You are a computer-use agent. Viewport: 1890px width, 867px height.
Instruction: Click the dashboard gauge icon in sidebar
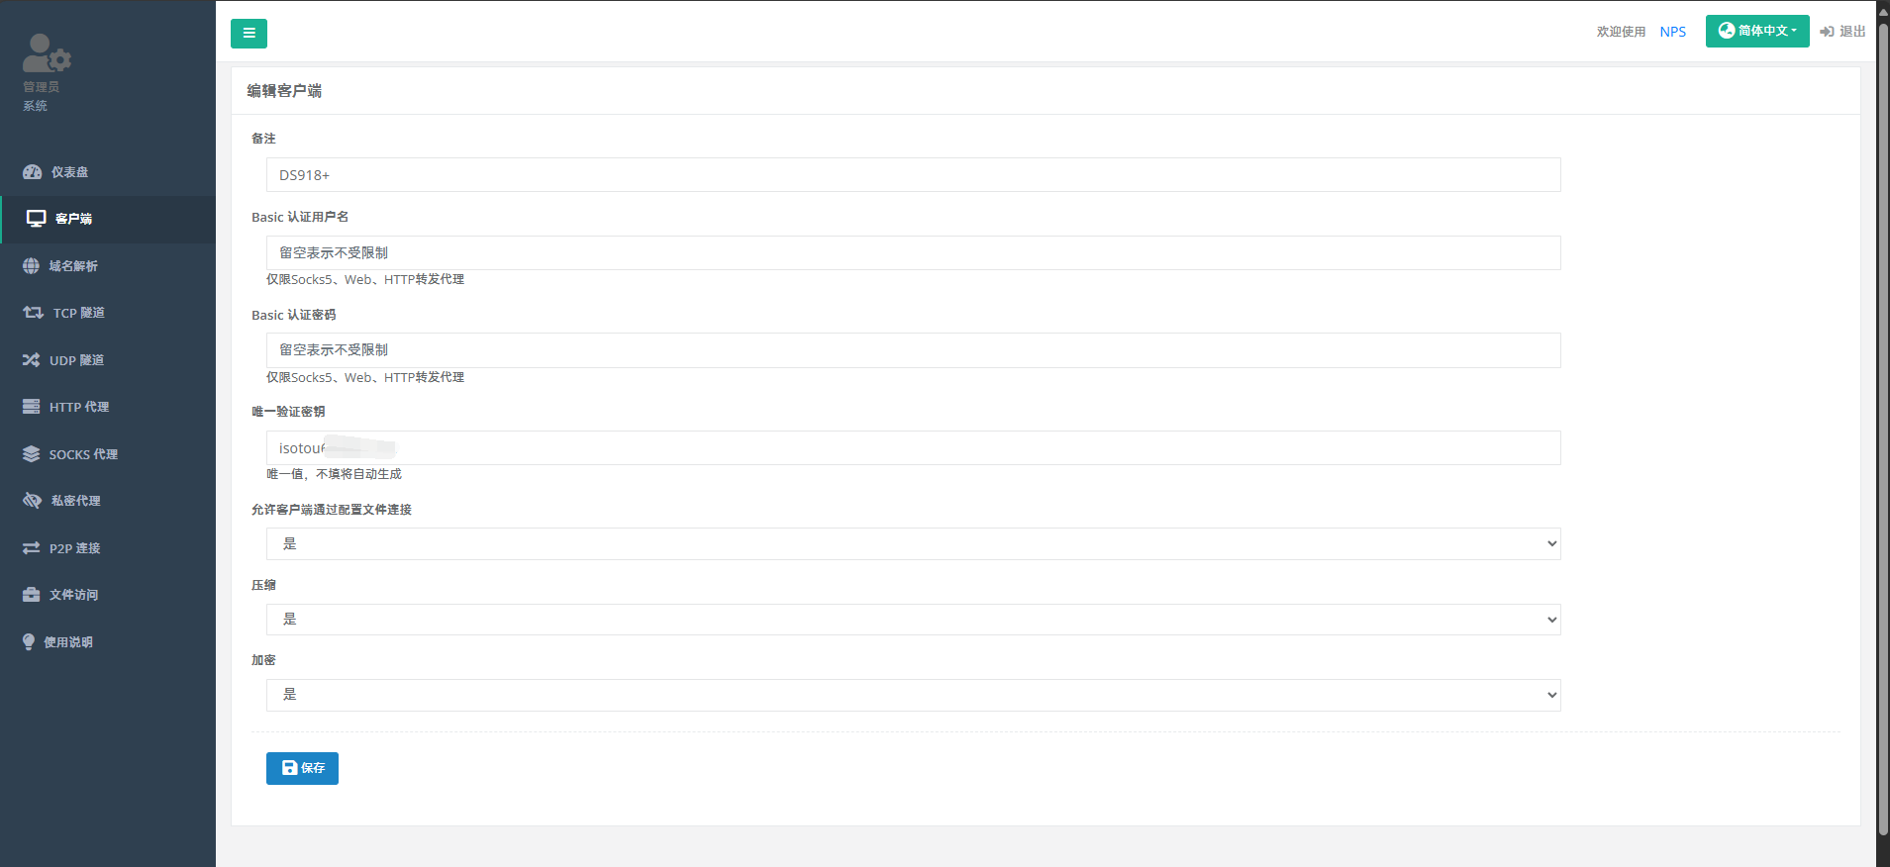[32, 172]
